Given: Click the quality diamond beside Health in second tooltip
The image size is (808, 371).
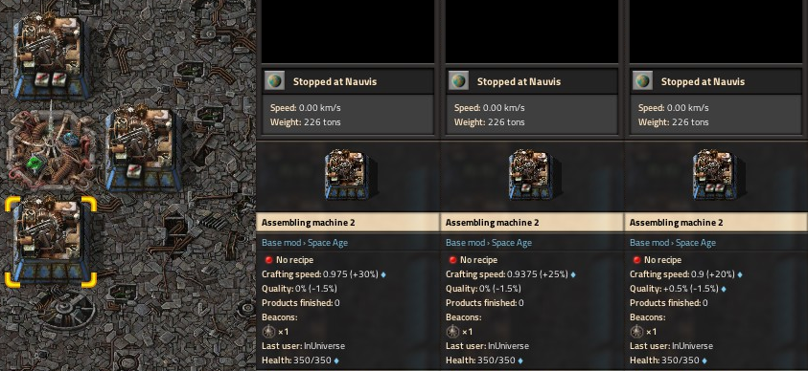Looking at the screenshot, I should [520, 360].
